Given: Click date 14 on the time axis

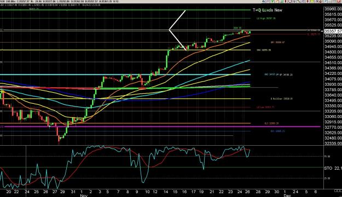Looking at the screenshot, I should click(166, 192).
